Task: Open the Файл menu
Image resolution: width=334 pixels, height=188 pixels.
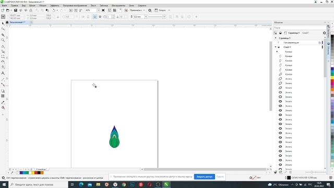Action: tap(4, 6)
